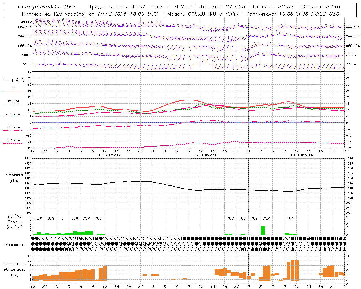
Task: Click the '(гПа)' pressure unit label
Action: coord(15,181)
